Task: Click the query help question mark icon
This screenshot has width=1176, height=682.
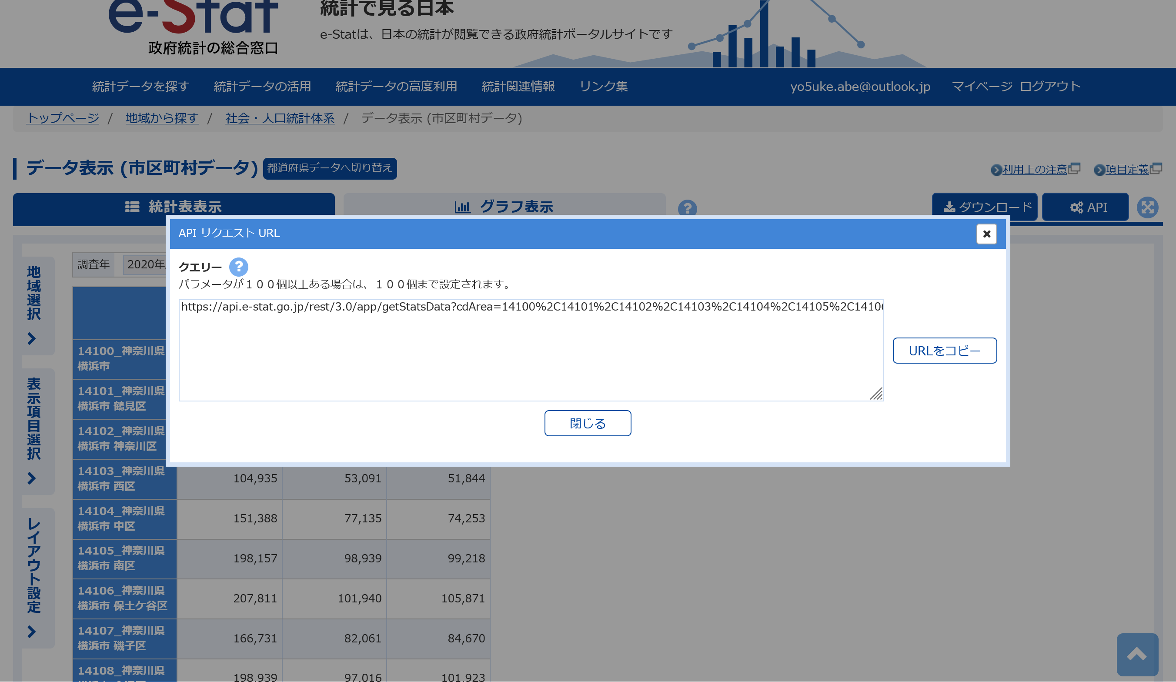Action: [x=238, y=267]
